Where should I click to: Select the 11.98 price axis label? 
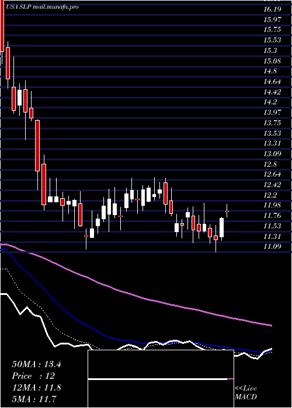point(272,205)
